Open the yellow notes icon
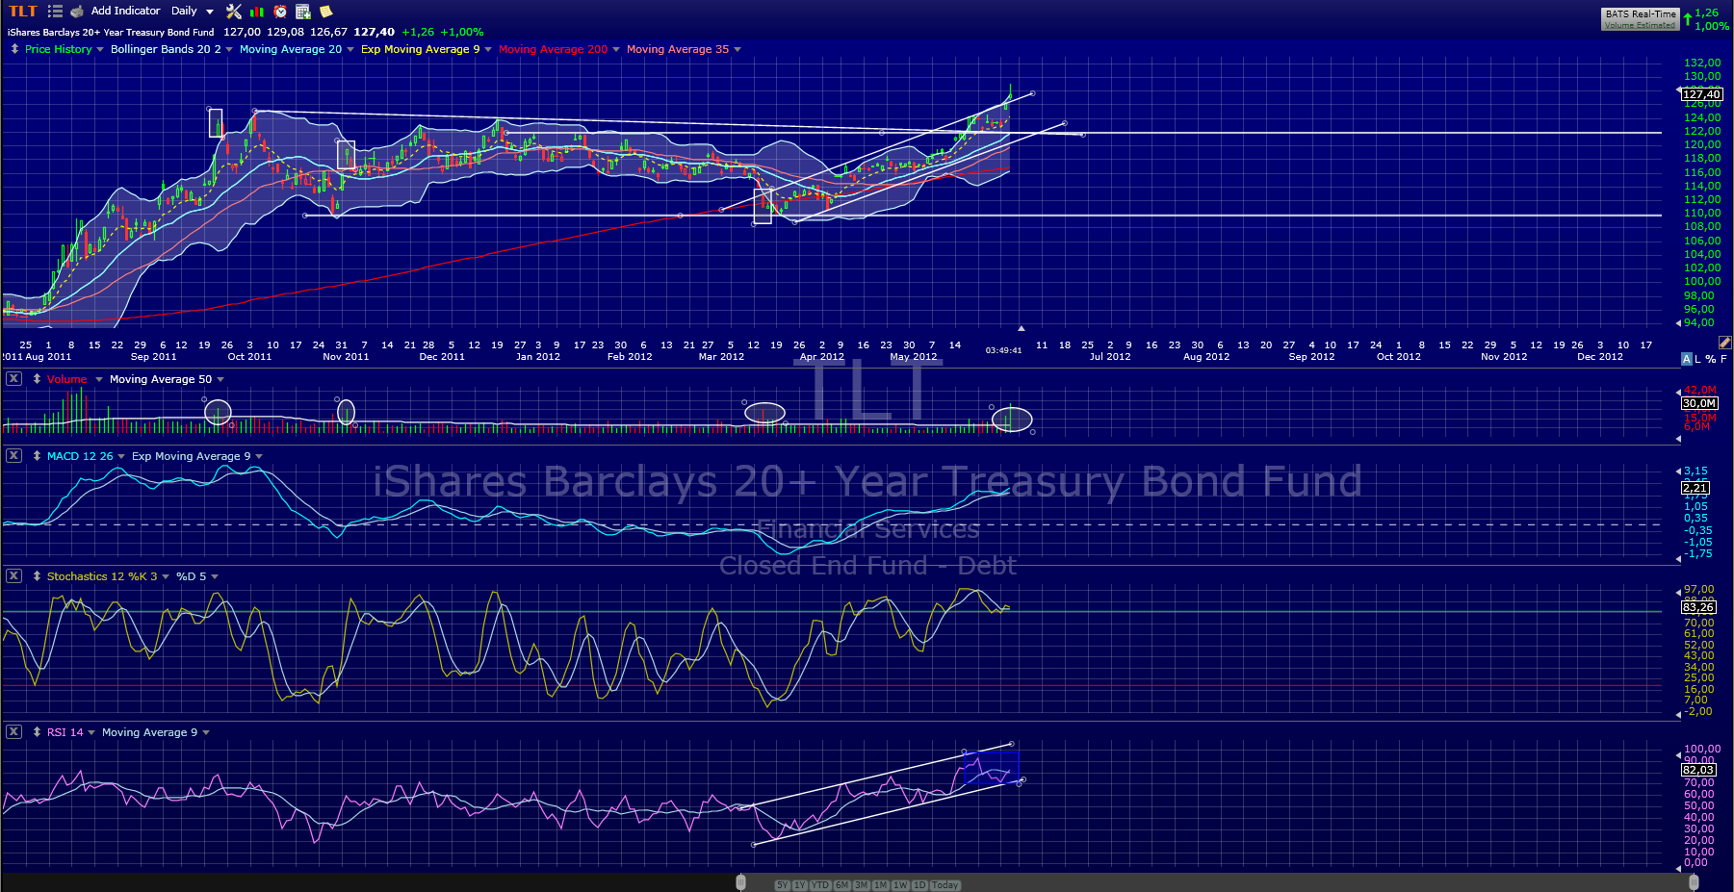This screenshot has width=1734, height=892. (326, 12)
